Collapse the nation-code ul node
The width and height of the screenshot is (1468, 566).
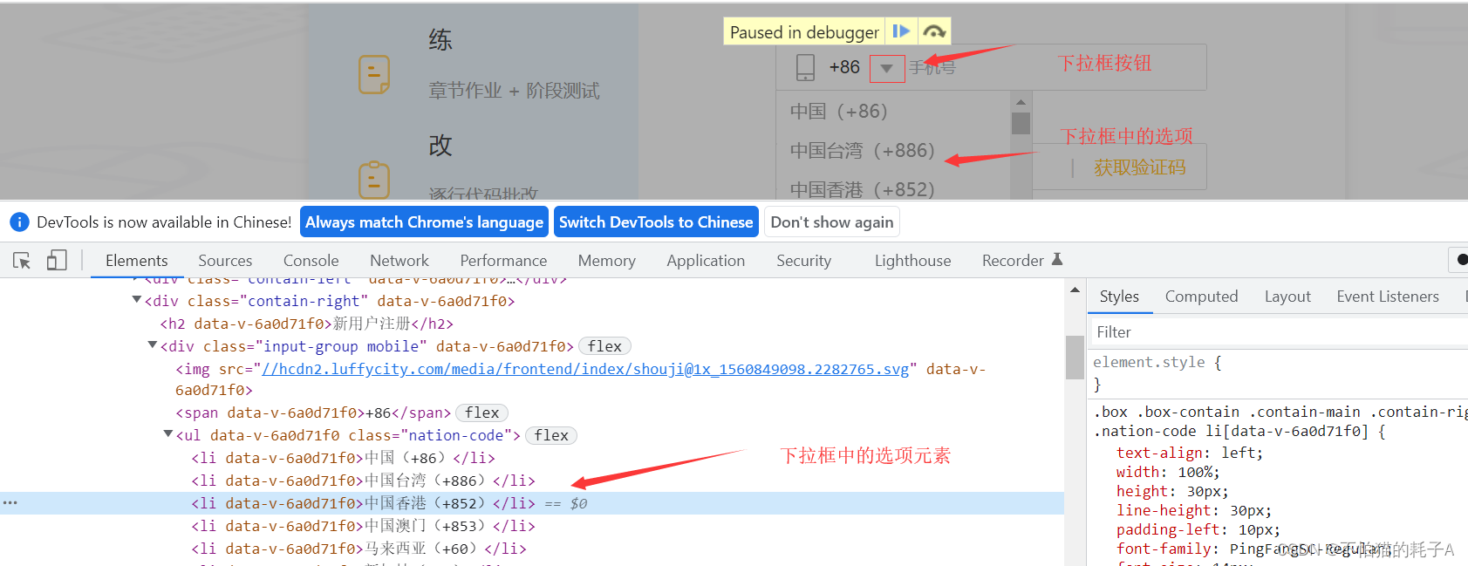pyautogui.click(x=168, y=434)
